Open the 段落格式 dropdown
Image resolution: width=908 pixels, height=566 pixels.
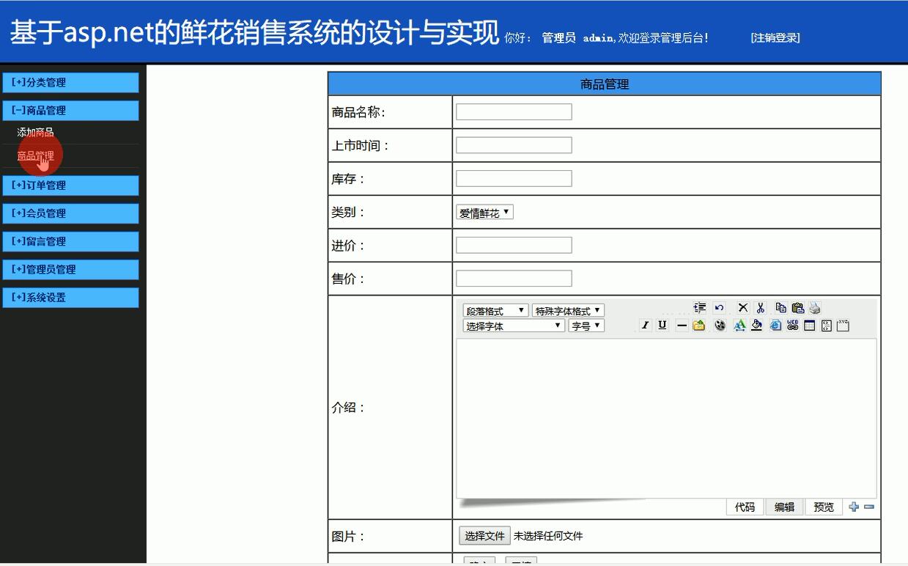[x=495, y=311]
